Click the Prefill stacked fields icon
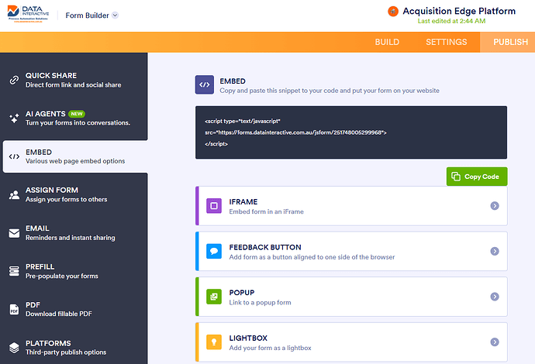535x364 pixels. tap(14, 271)
